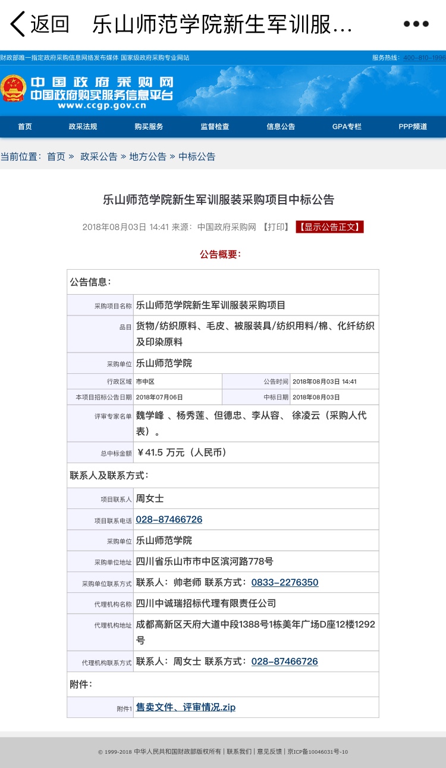Select 政采法规 in navigation bar

(x=83, y=127)
